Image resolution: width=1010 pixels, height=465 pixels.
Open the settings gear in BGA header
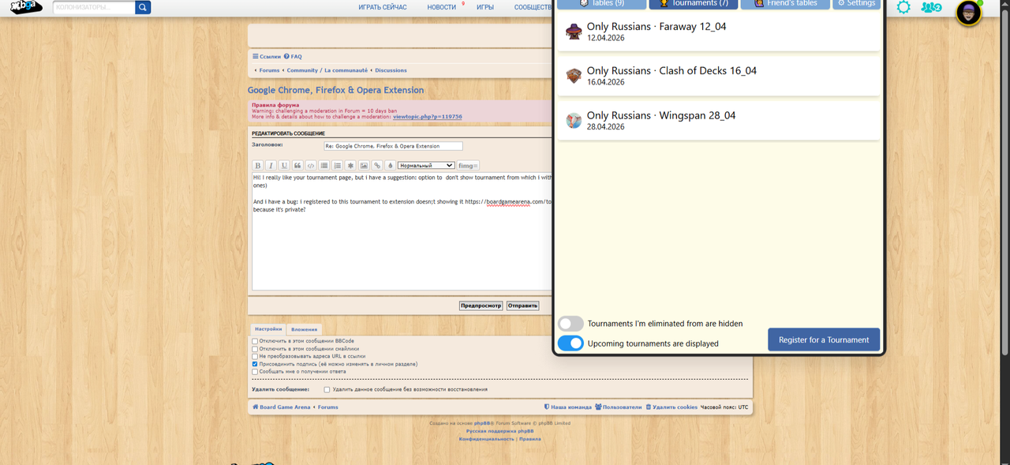point(903,7)
